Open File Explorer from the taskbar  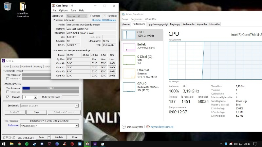coord(11,144)
